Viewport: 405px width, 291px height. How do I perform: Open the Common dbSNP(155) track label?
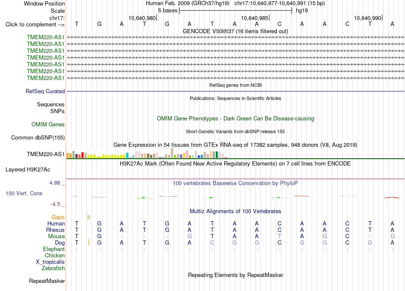[38, 138]
